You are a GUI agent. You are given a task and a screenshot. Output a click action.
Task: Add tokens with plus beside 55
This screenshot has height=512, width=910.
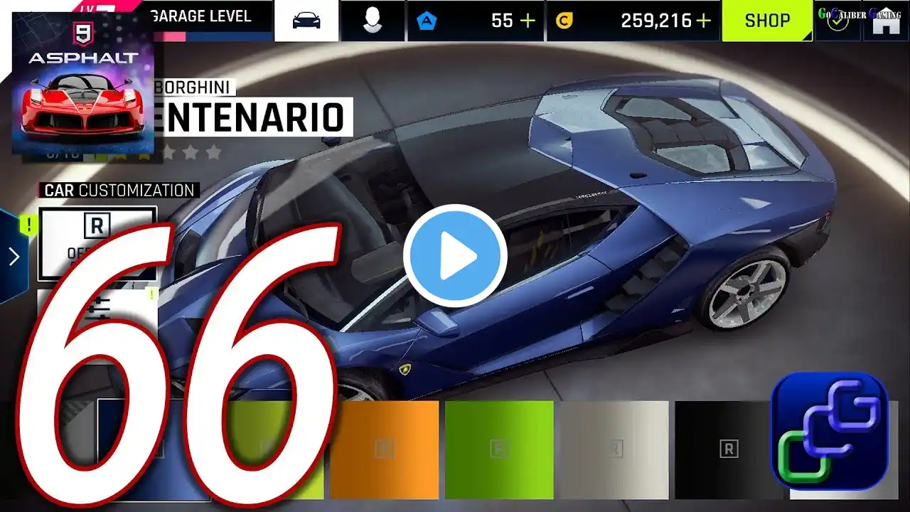[x=528, y=21]
